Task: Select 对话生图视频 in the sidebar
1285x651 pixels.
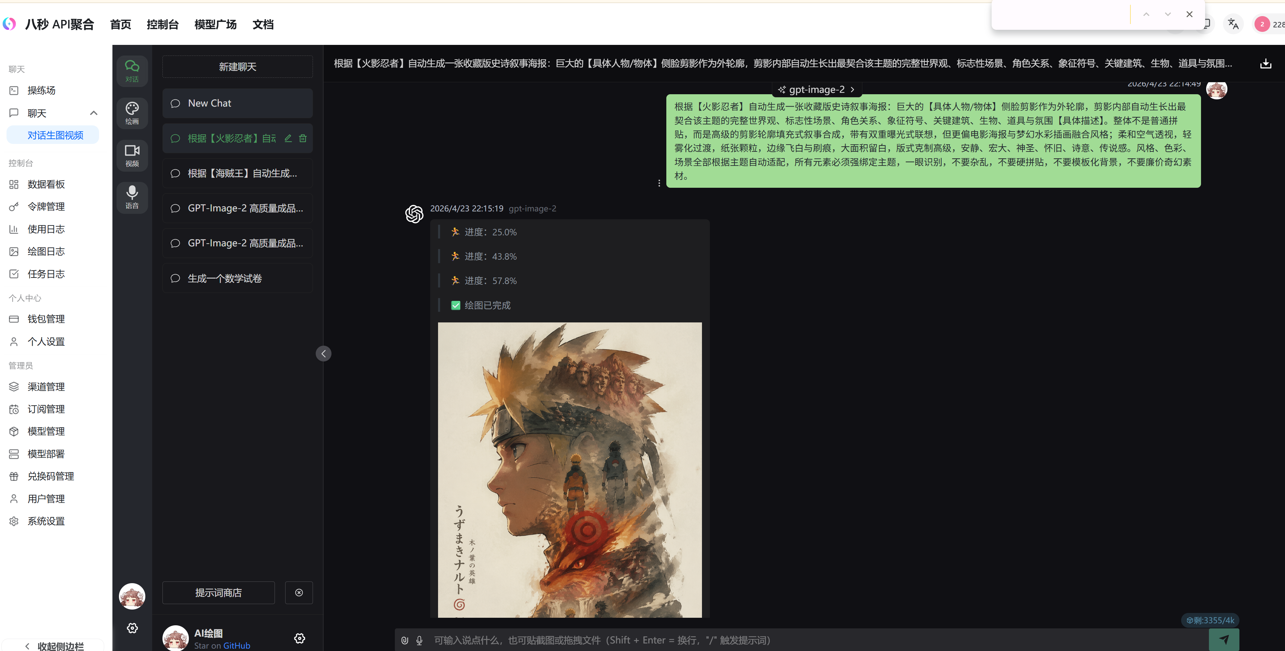Action: (x=53, y=135)
